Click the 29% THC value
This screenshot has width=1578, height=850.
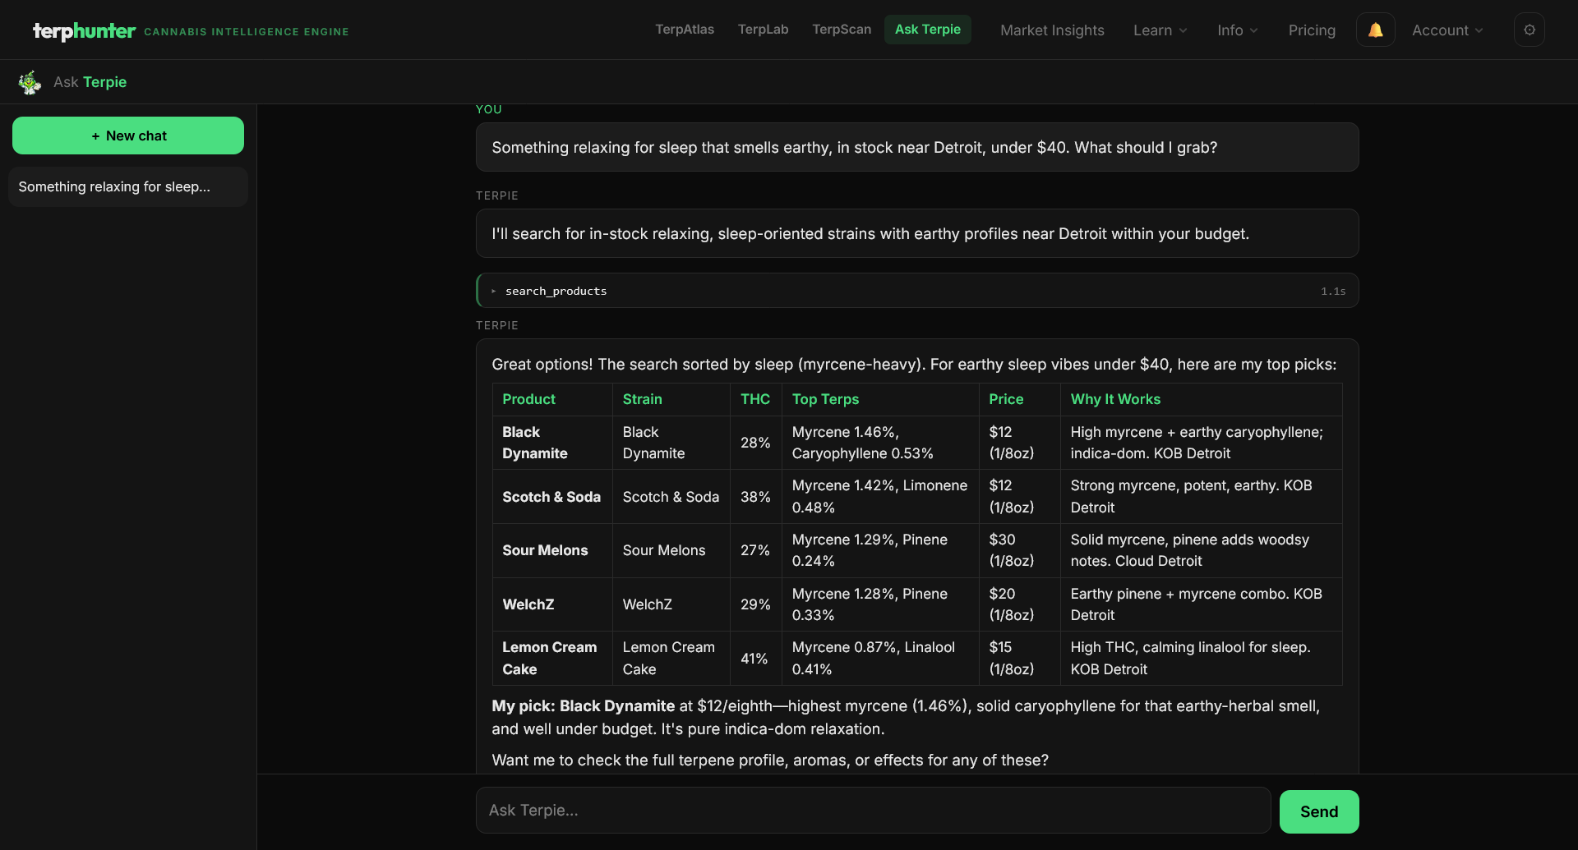[x=755, y=604]
